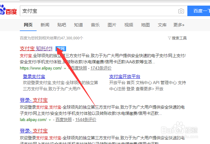Click the Baidu logo
The width and height of the screenshot is (210, 144).
click(8, 10)
